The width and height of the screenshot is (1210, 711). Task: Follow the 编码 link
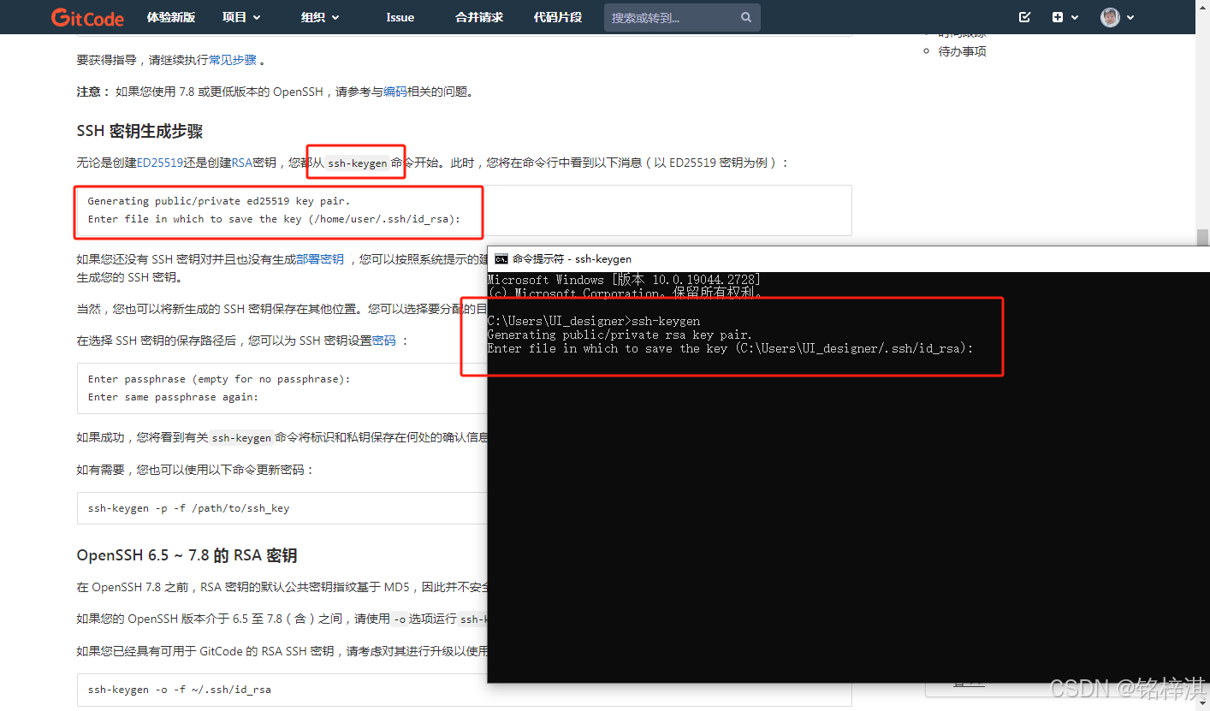tap(394, 92)
